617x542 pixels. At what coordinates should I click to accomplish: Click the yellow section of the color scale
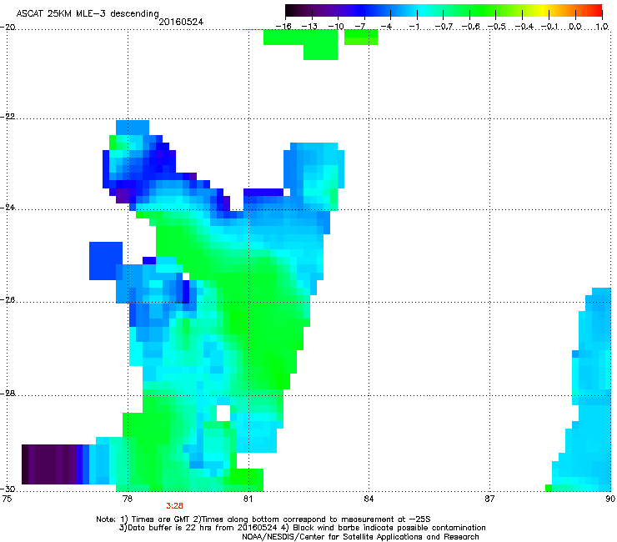tap(543, 11)
